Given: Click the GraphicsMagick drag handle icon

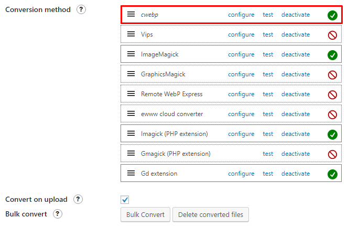Looking at the screenshot, I should tap(131, 74).
